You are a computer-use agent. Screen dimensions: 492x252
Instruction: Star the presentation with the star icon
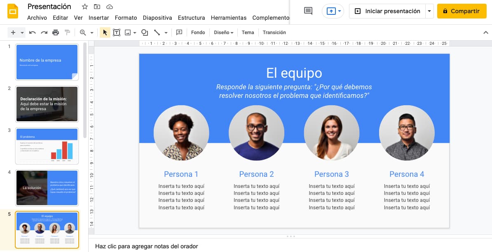coord(84,7)
